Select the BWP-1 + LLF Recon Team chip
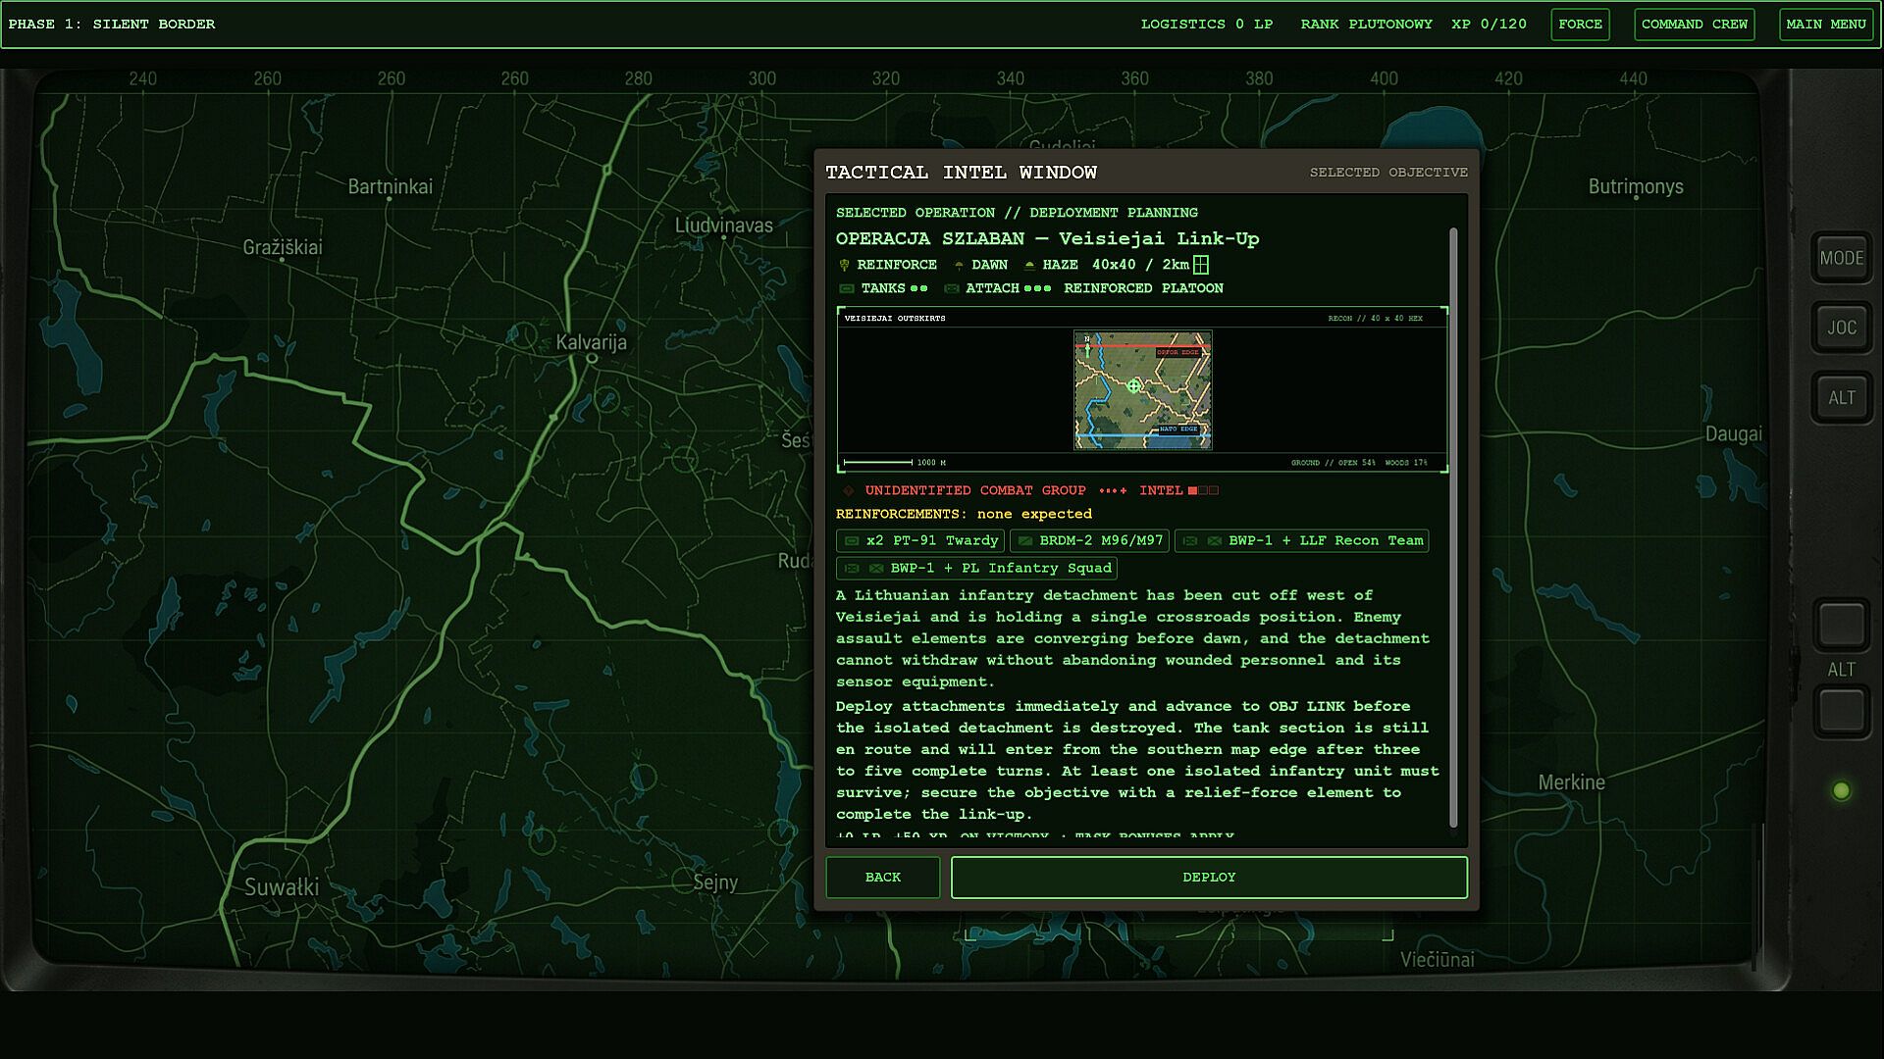Viewport: 1884px width, 1059px height. (1302, 541)
